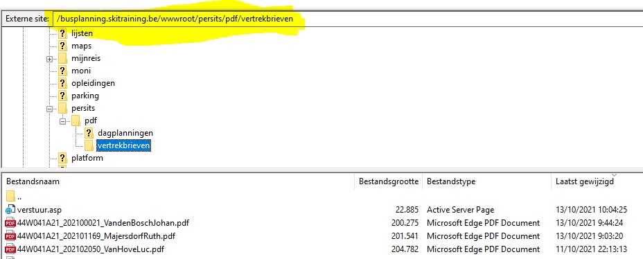Screen dimensions: 643x259
Task: Click the dagplanningen question-mark folder icon
Action: tap(89, 133)
